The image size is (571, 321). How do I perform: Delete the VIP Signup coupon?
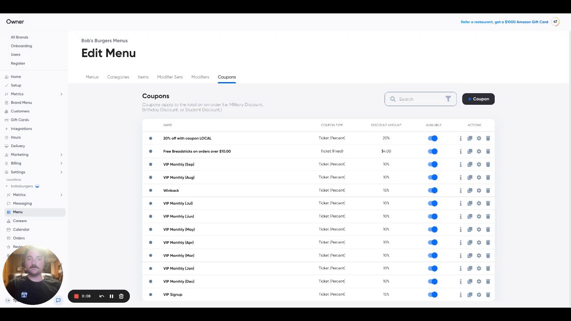coord(488,295)
